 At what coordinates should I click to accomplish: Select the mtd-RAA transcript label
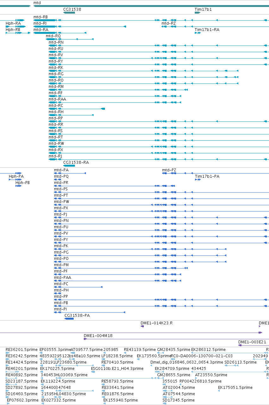(x=57, y=99)
